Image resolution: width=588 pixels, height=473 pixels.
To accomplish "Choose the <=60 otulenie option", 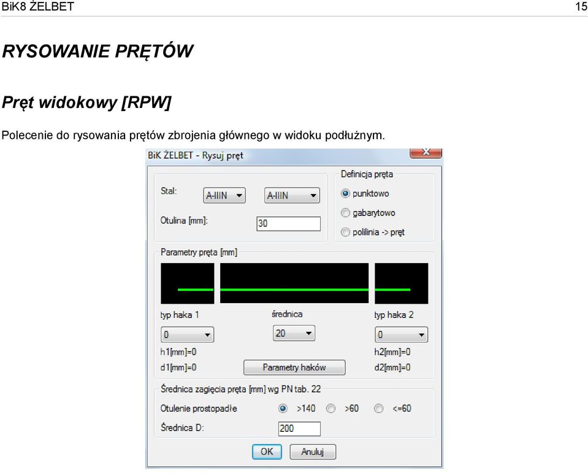I will (x=379, y=409).
